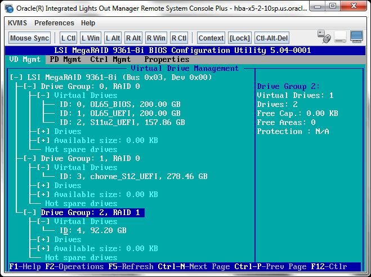Toggle the R Ctl key button
This screenshot has height=277, width=371.
[x=179, y=38]
